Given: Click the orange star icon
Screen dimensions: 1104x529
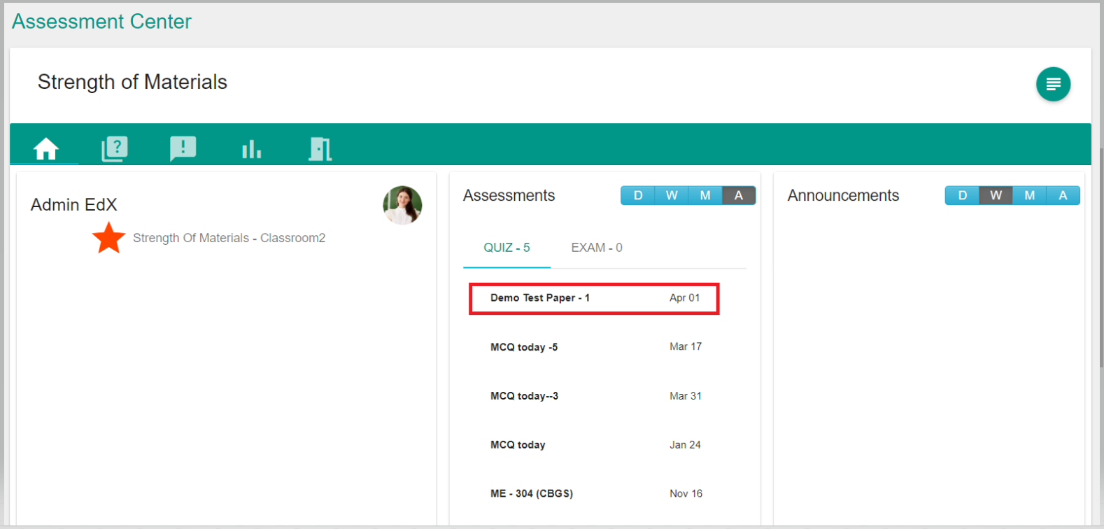Looking at the screenshot, I should click(x=109, y=238).
